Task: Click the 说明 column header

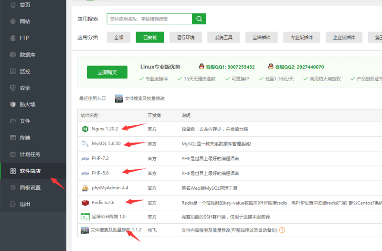Action: click(186, 115)
